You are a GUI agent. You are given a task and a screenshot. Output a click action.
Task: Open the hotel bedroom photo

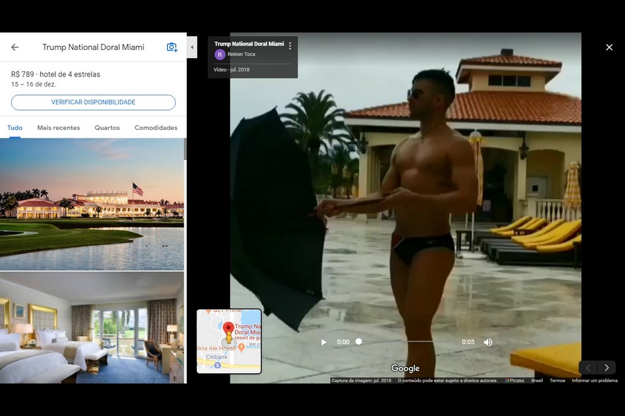coord(92,328)
